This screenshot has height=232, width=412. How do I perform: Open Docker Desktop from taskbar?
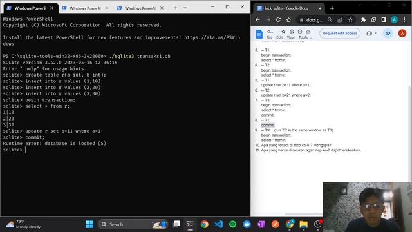click(x=247, y=224)
